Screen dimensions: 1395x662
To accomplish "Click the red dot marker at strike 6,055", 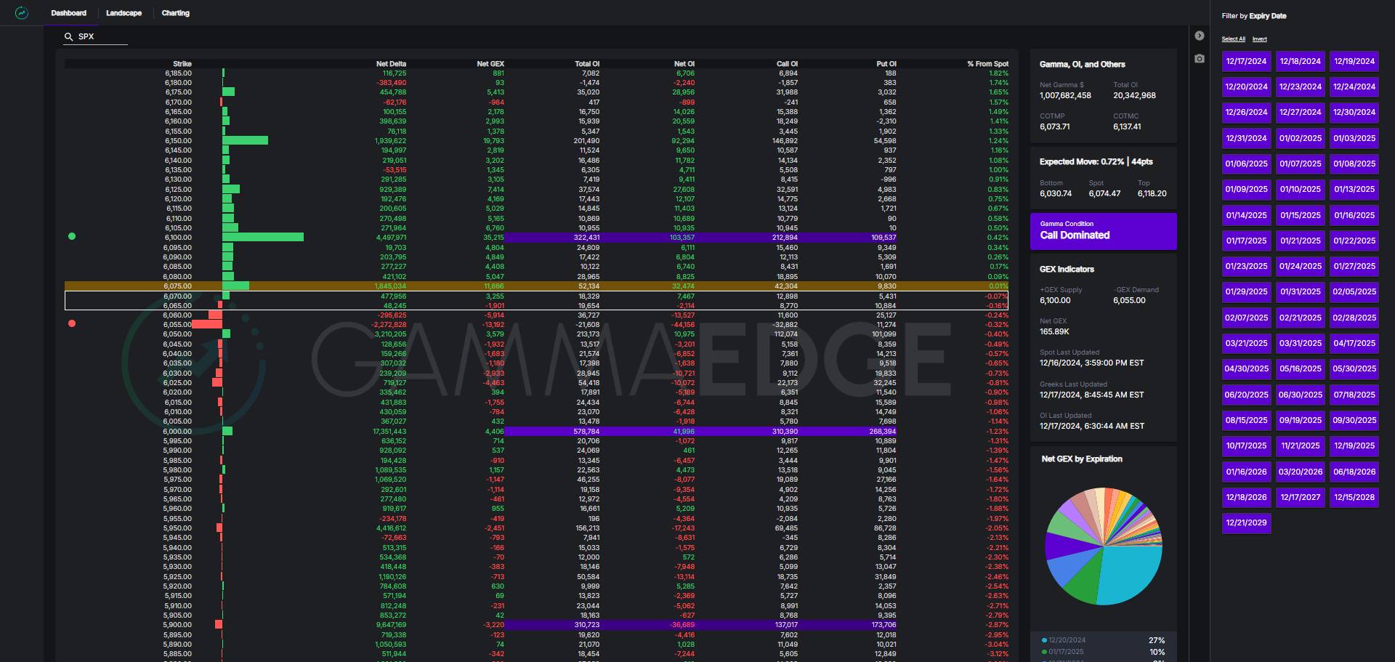I will click(x=72, y=323).
